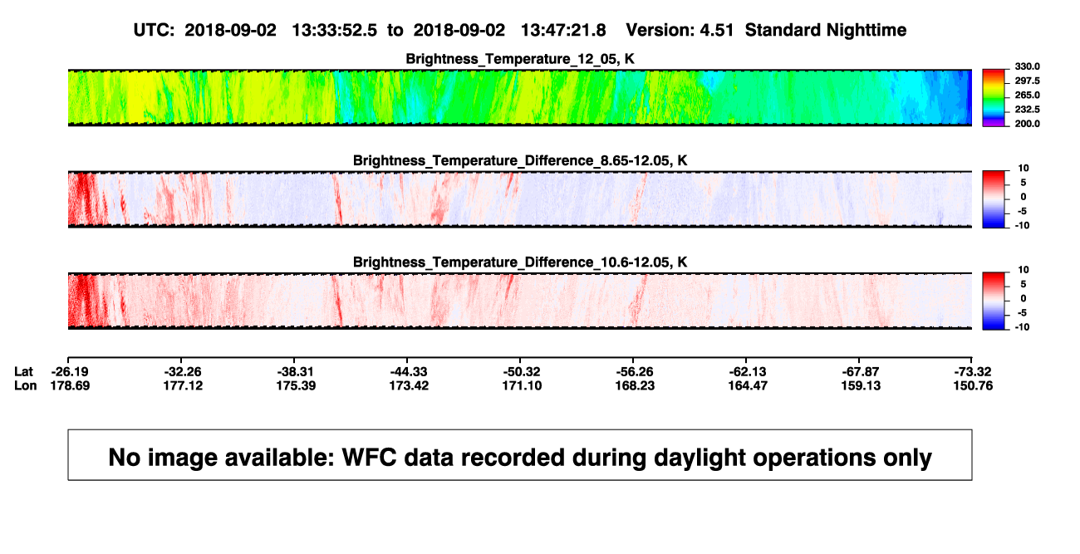The image size is (1080, 554).
Task: Click the red-blue colorbar beside the 8.65-12.05 panel
Action: point(993,199)
